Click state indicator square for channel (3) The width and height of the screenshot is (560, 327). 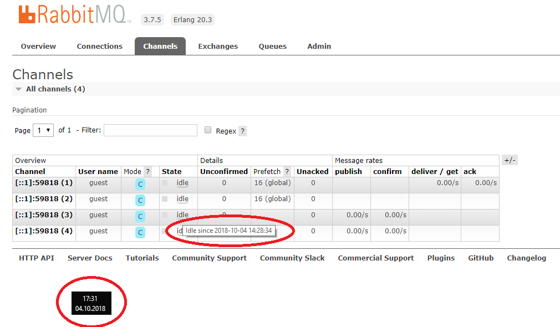point(165,215)
